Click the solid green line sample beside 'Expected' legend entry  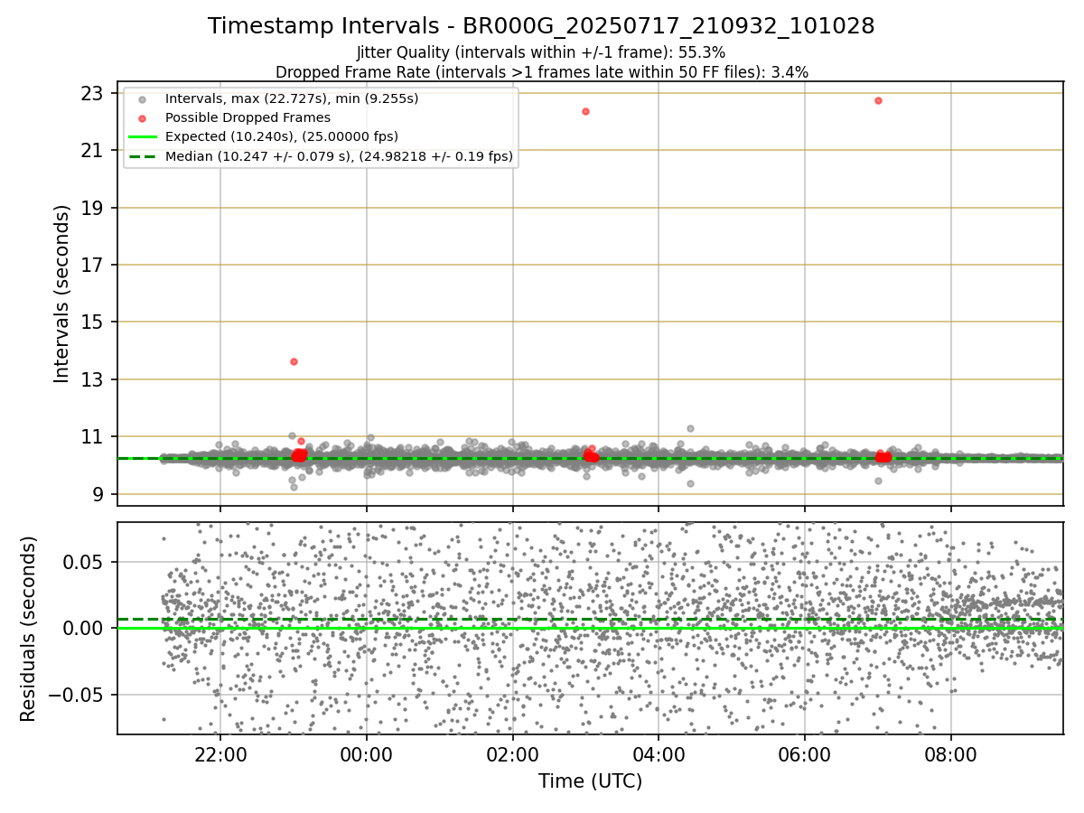point(142,137)
